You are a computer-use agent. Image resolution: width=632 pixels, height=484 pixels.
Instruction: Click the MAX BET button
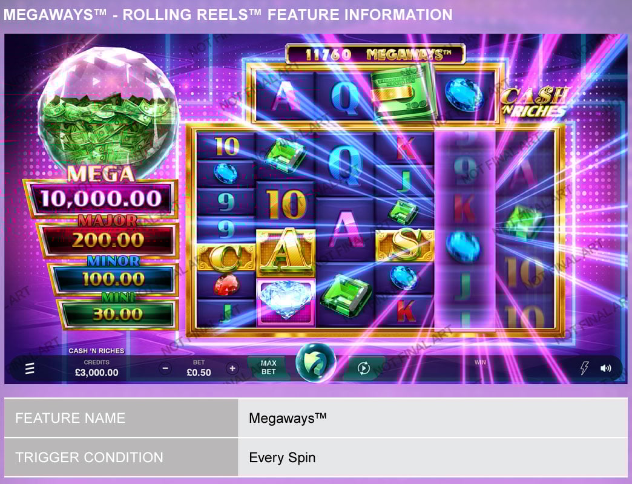(268, 368)
